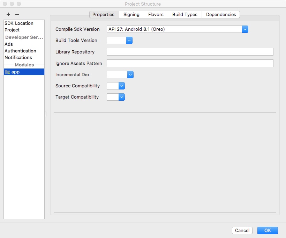Image resolution: width=286 pixels, height=238 pixels.
Task: Switch to the Flavors tab
Action: [x=156, y=15]
